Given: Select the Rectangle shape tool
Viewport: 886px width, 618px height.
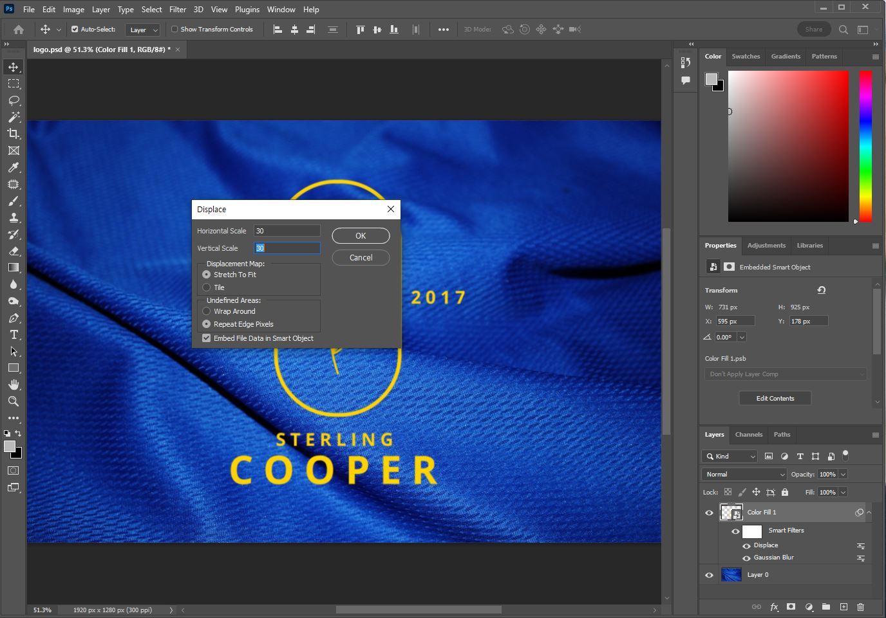Looking at the screenshot, I should (14, 368).
